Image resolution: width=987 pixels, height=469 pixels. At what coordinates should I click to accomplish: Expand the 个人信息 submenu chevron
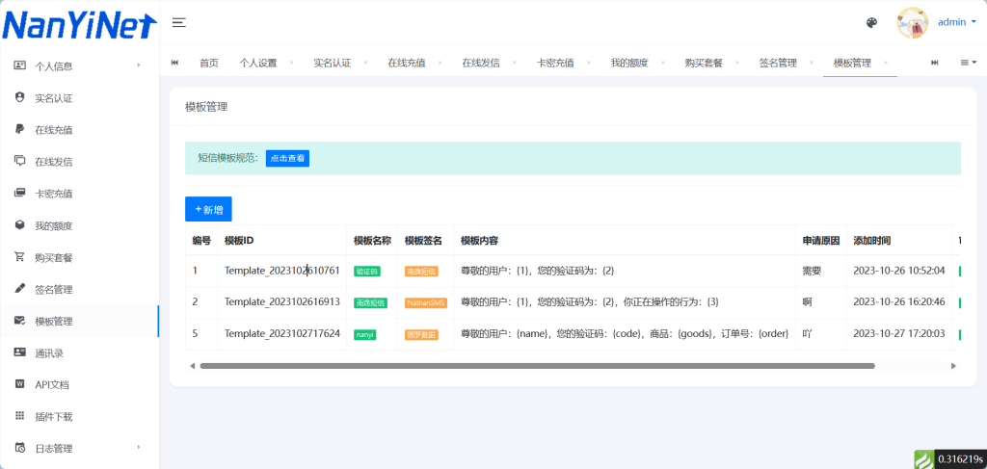point(139,65)
